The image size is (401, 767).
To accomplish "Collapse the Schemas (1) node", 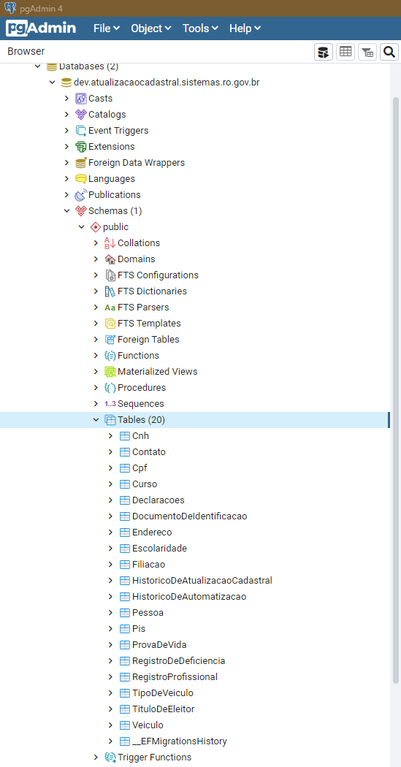I will pyautogui.click(x=67, y=211).
